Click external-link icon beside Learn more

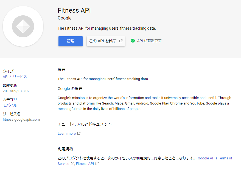click(x=79, y=134)
